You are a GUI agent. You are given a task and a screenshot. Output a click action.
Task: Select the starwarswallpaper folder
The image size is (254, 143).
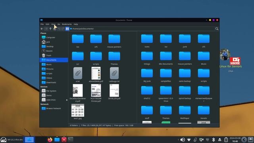204,91
